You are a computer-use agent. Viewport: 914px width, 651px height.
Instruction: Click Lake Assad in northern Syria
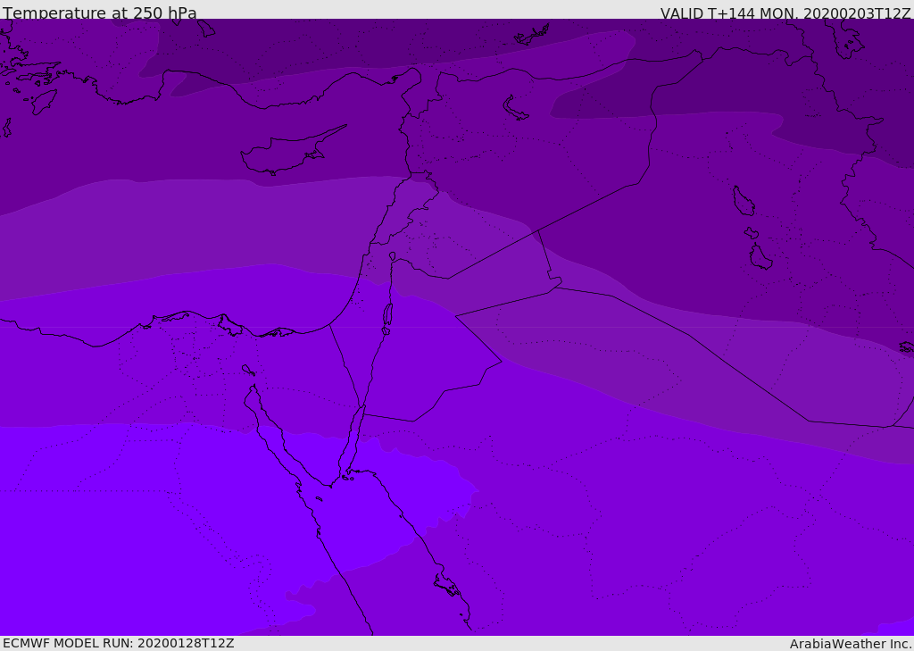(x=516, y=108)
